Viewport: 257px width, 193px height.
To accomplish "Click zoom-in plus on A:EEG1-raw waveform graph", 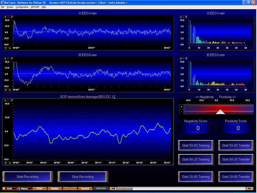I will coord(5,16).
